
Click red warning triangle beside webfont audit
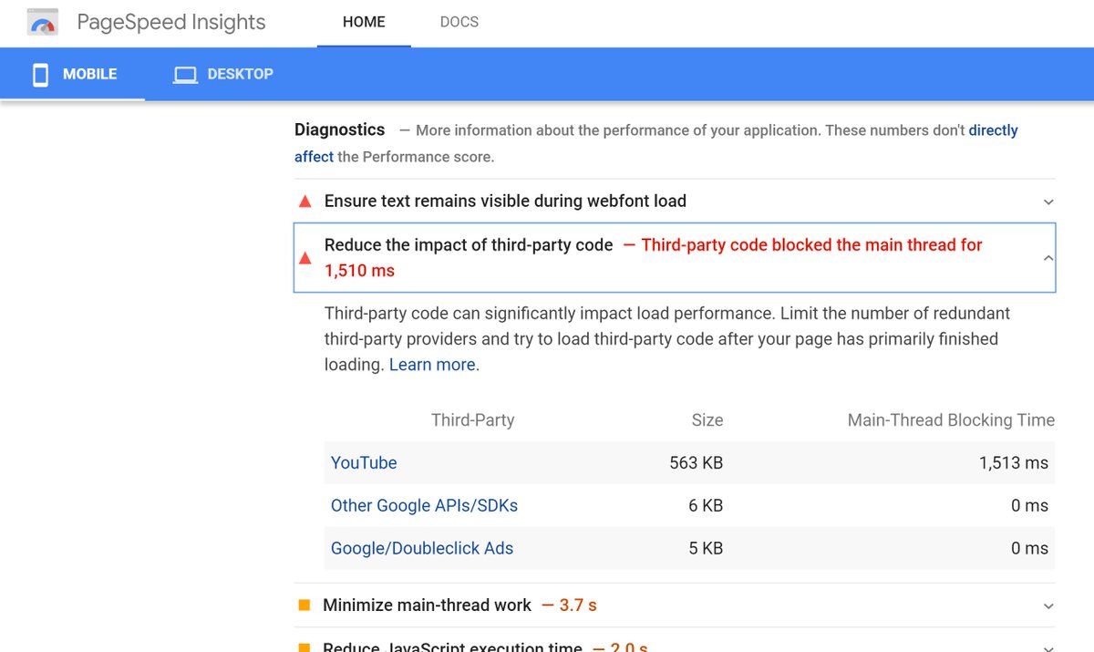(x=305, y=201)
